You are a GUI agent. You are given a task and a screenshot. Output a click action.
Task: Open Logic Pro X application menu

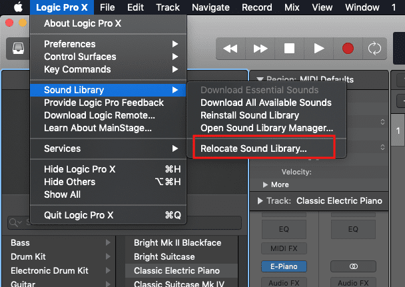click(x=62, y=7)
